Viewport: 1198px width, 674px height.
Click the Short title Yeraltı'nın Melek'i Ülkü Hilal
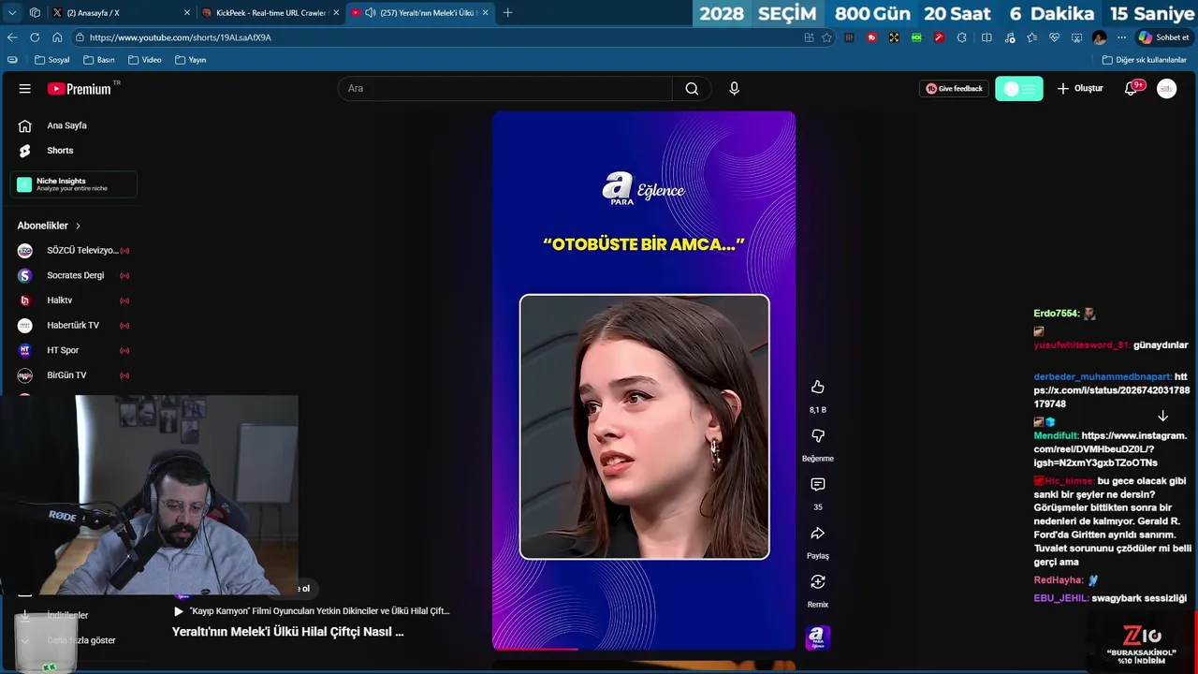pyautogui.click(x=287, y=632)
